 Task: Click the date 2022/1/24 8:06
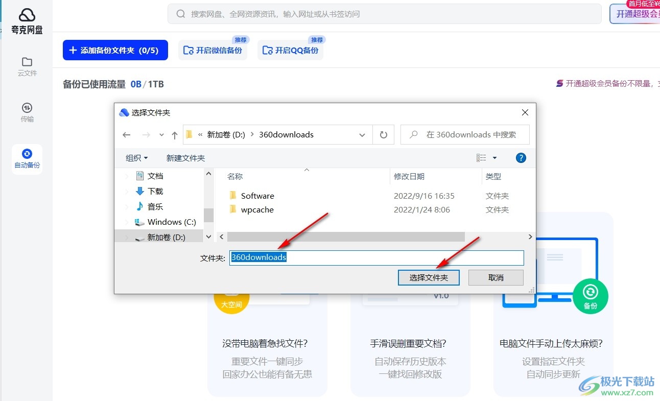coord(422,209)
